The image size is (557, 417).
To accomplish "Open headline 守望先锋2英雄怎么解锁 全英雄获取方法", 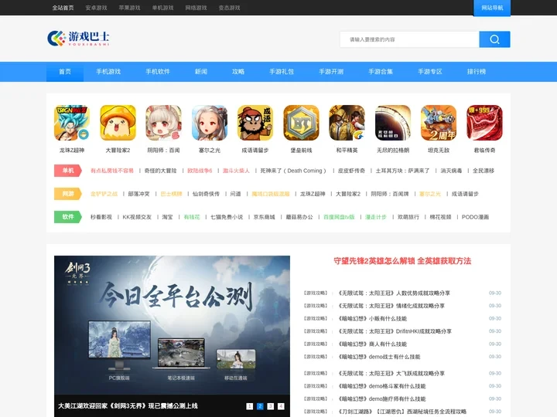I will coord(402,261).
